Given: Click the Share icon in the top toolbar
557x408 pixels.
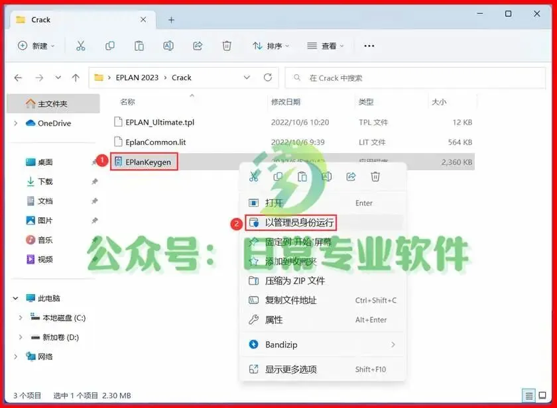Looking at the screenshot, I should 198,46.
